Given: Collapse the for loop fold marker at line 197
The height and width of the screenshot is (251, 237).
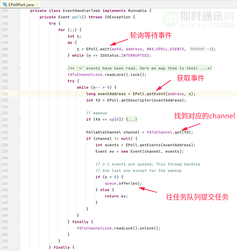Looking at the screenshot, I should (x=20, y=30).
